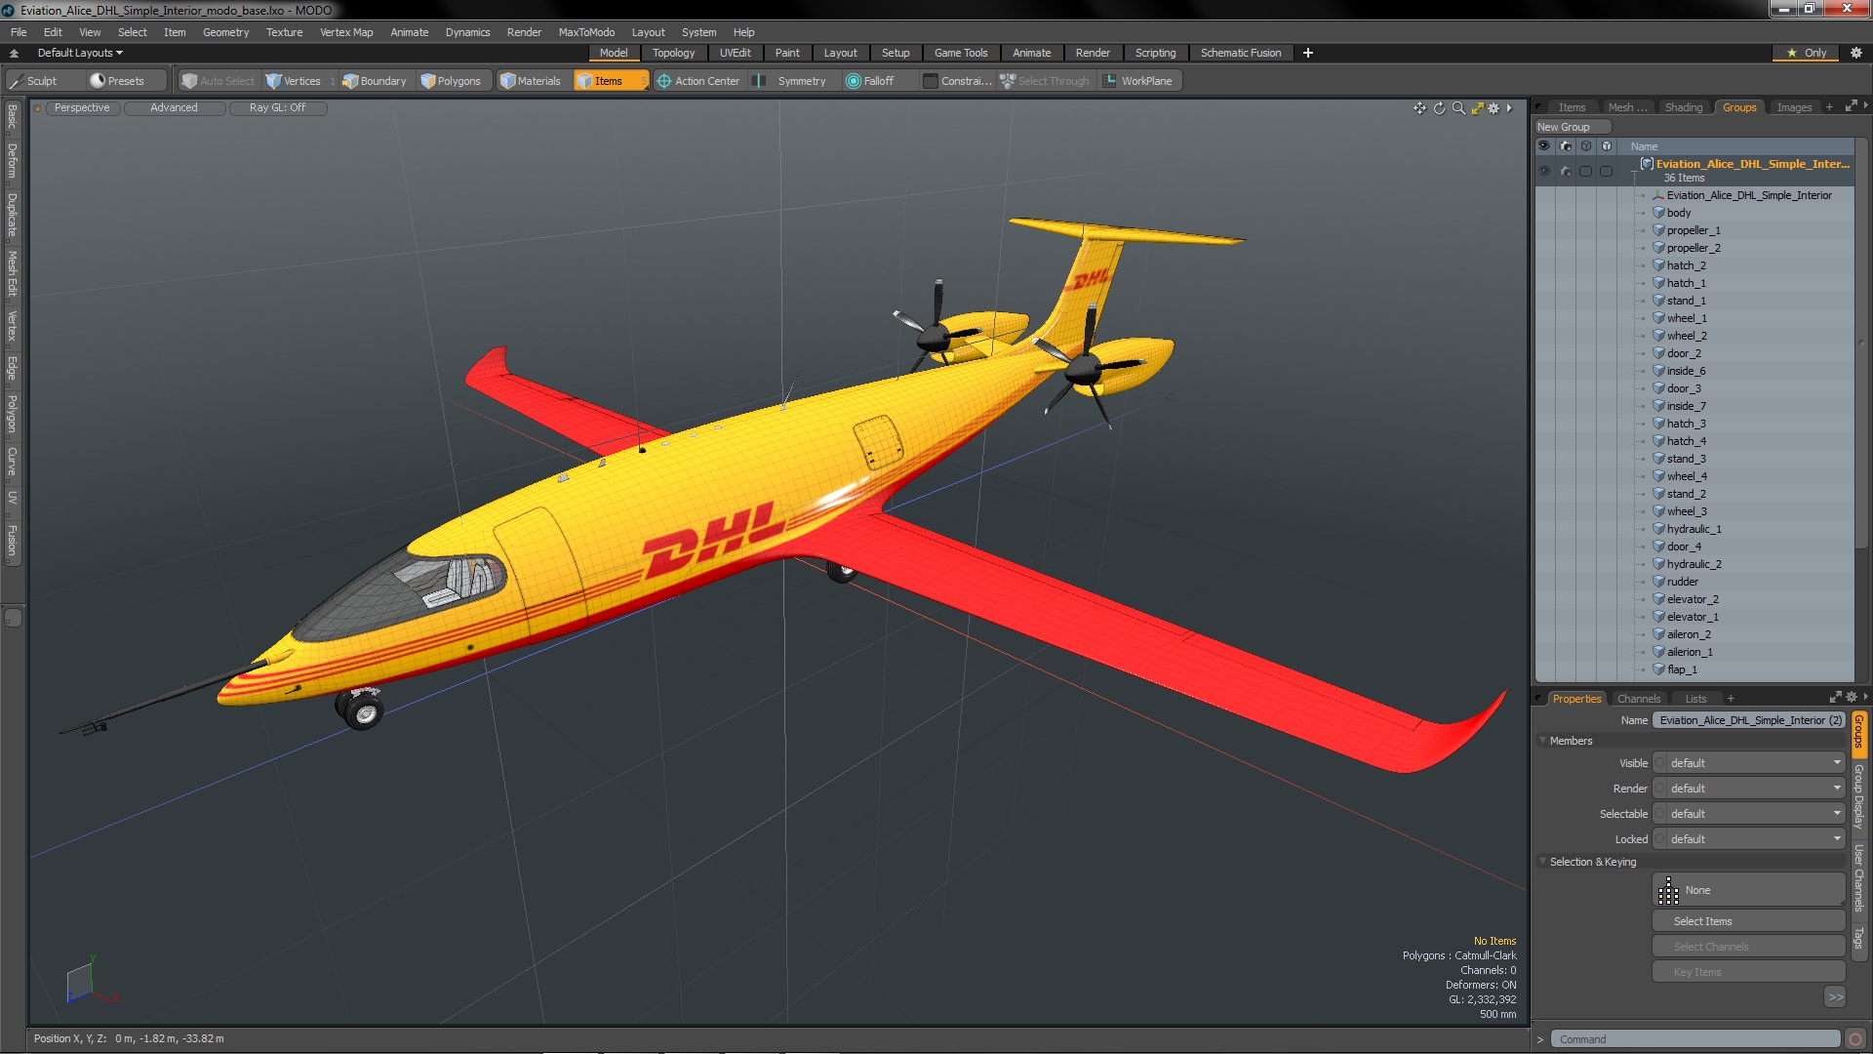Viewport: 1873px width, 1054px height.
Task: Click the Command input field
Action: [x=1695, y=1039]
